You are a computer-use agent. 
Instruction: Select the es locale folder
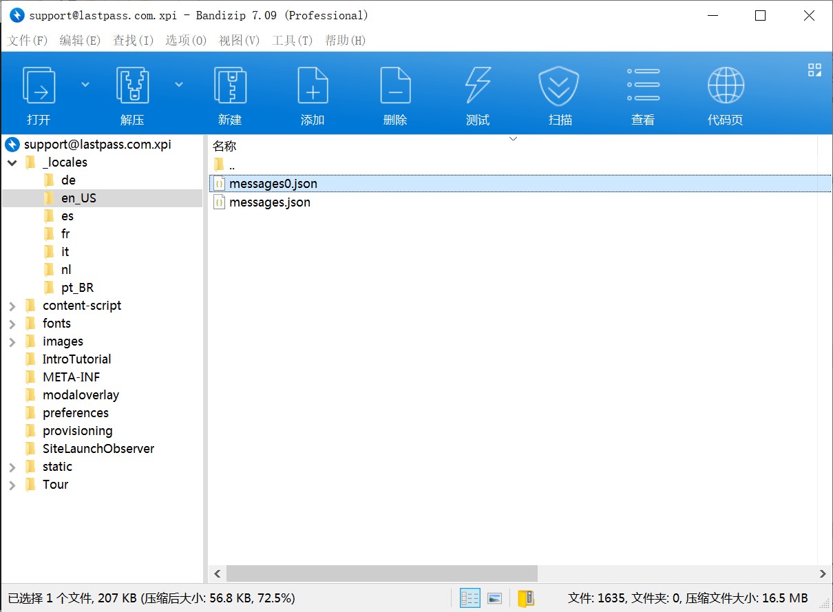click(67, 216)
